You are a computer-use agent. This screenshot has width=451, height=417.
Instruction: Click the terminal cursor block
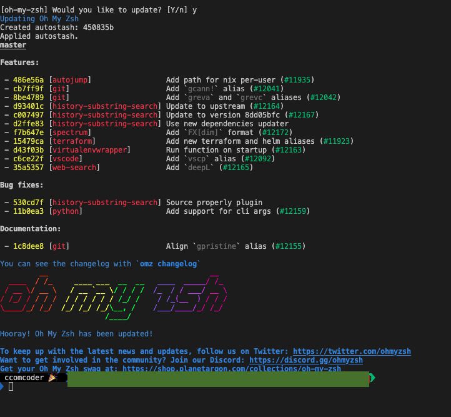pyautogui.click(x=11, y=386)
